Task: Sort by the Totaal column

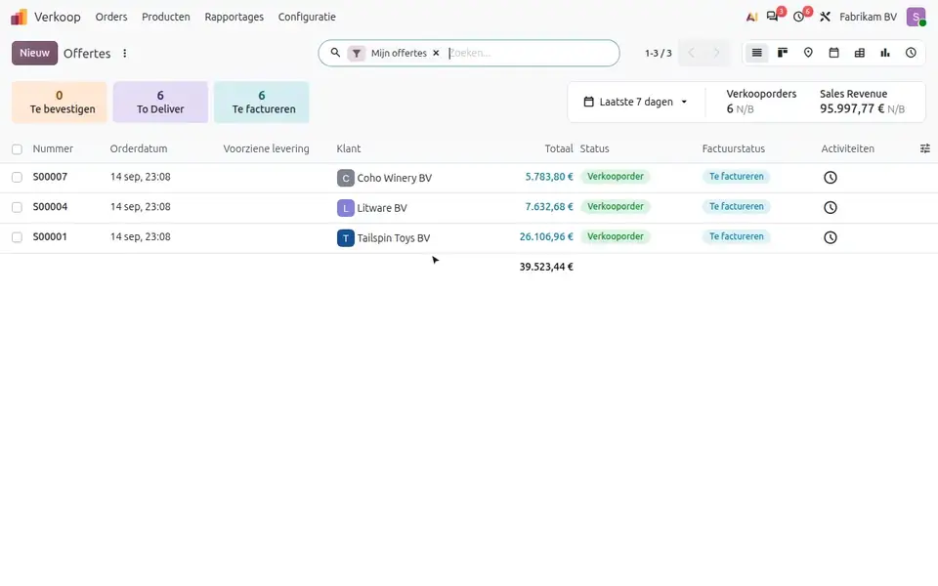Action: [559, 148]
